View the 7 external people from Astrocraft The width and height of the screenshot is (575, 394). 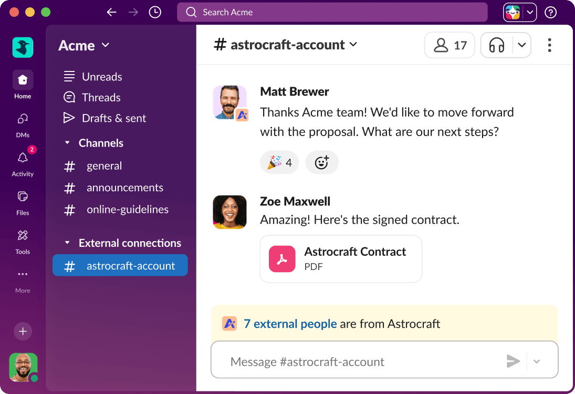point(290,324)
